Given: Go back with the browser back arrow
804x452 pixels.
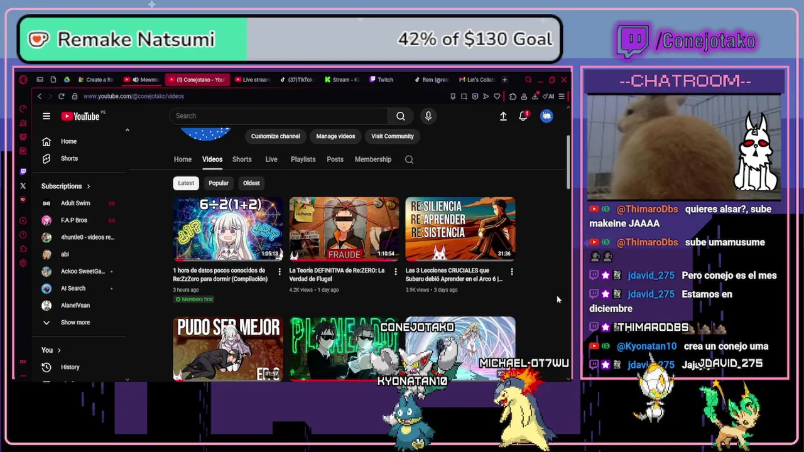Looking at the screenshot, I should click(x=39, y=96).
